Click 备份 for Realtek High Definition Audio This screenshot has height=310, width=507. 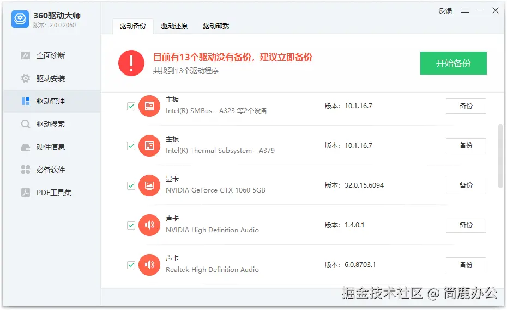coord(466,264)
